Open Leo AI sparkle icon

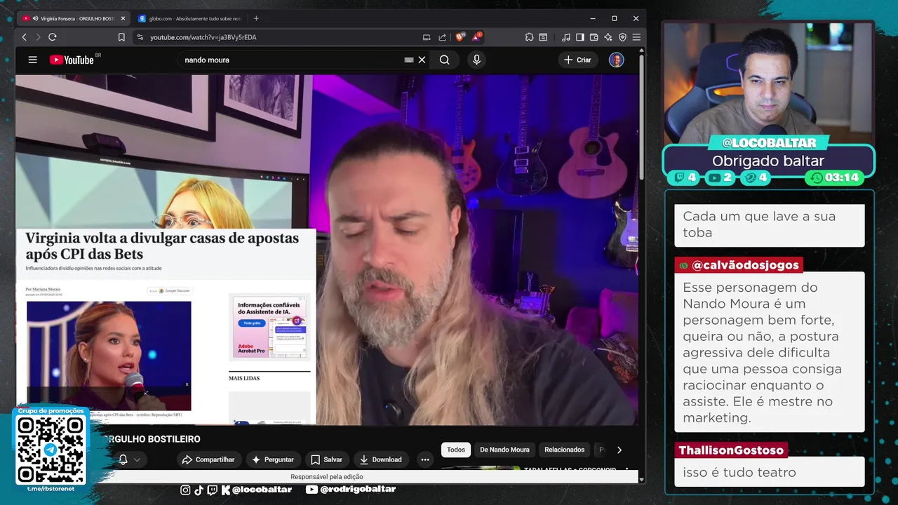pyautogui.click(x=608, y=37)
